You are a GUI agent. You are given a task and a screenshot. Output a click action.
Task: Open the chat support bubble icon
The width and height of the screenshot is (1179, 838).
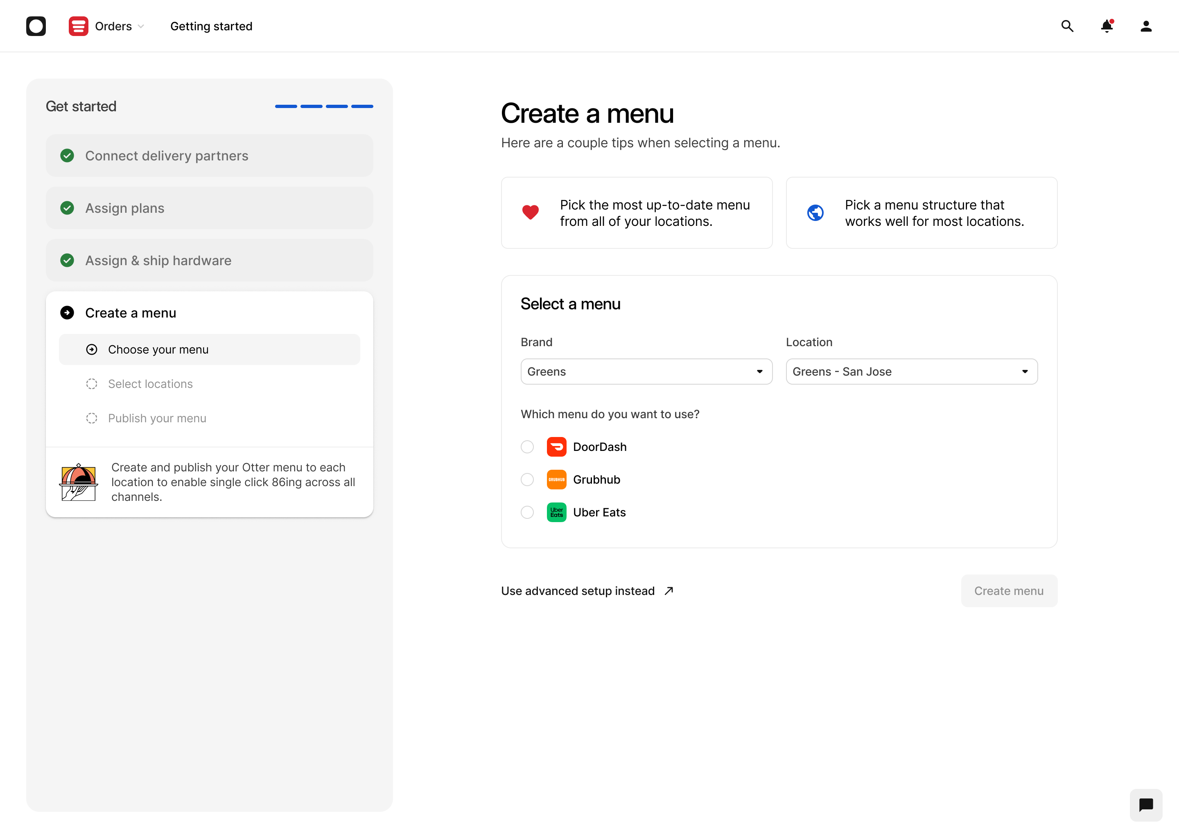pyautogui.click(x=1145, y=804)
